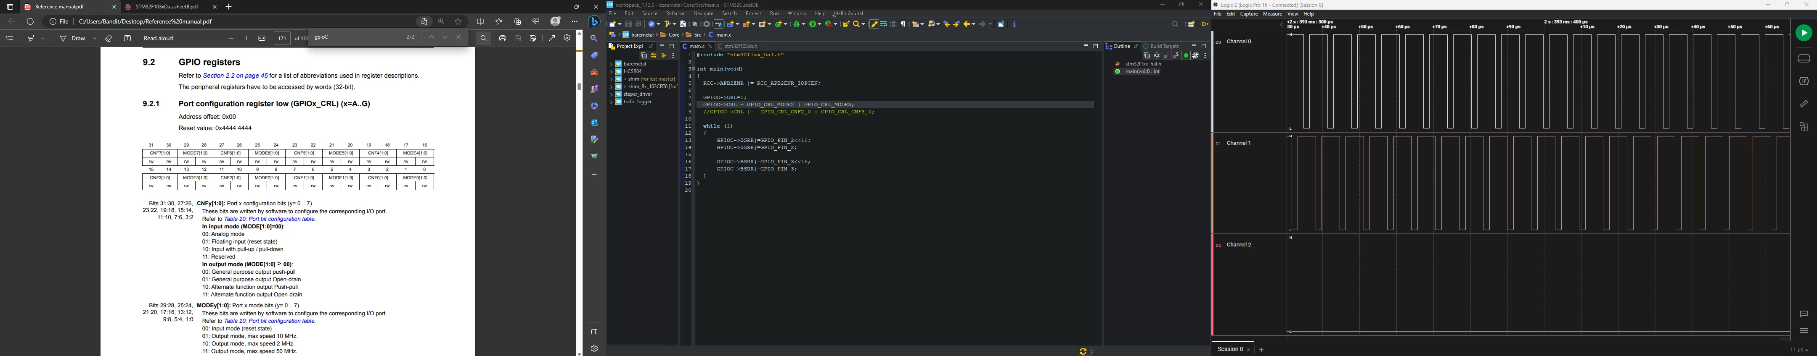This screenshot has width=1817, height=356.
Task: Toggle Sort alphabetically in Outline view
Action: click(1157, 55)
